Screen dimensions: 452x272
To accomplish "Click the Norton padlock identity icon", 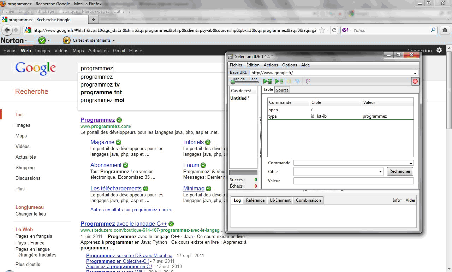I will (66, 40).
